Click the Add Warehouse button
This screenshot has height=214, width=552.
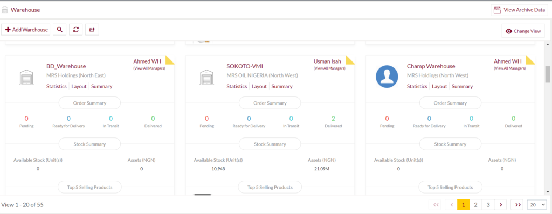(26, 30)
